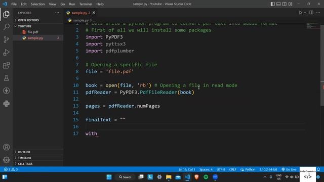This screenshot has width=324, height=182.
Task: Open the Manage gear icon
Action: pyautogui.click(x=6, y=160)
